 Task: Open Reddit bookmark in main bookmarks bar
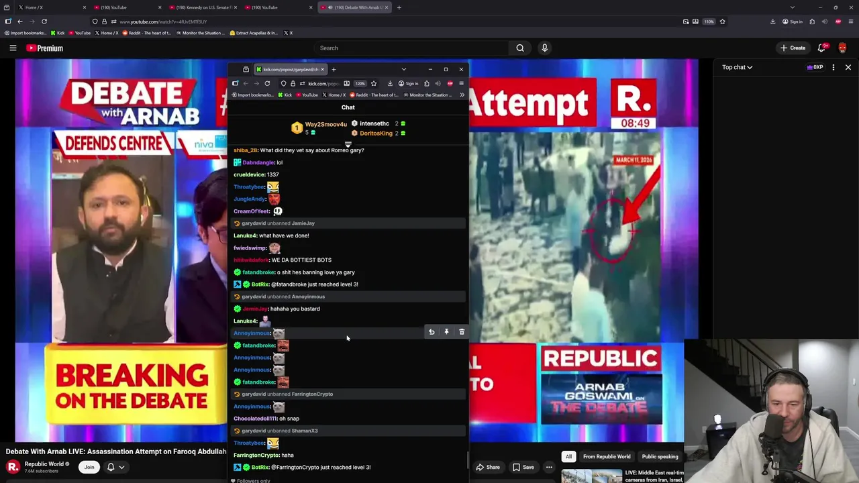(x=147, y=33)
